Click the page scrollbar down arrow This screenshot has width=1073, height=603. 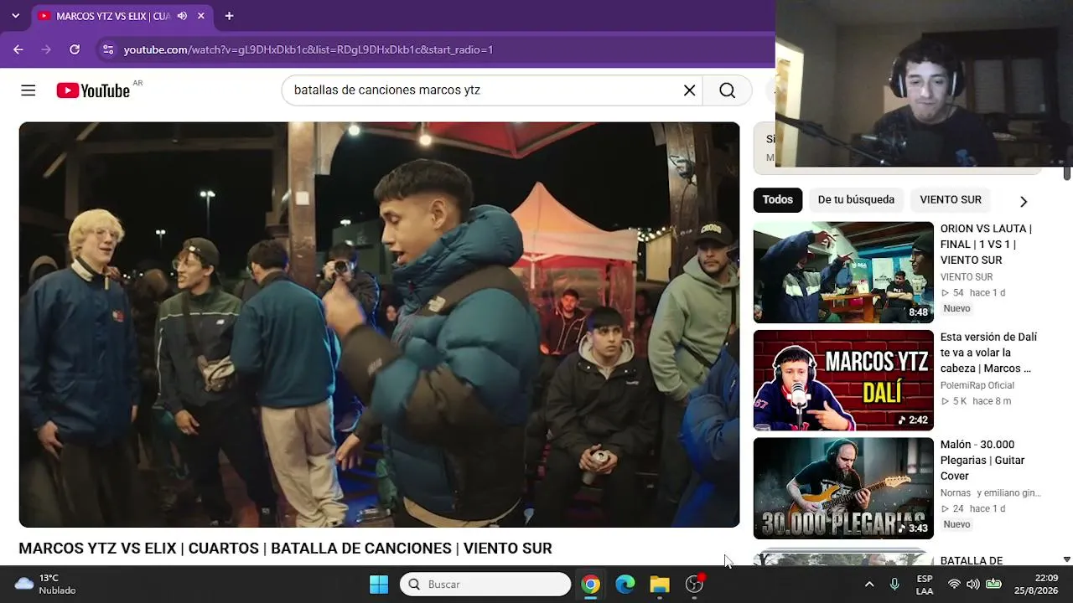[1067, 559]
